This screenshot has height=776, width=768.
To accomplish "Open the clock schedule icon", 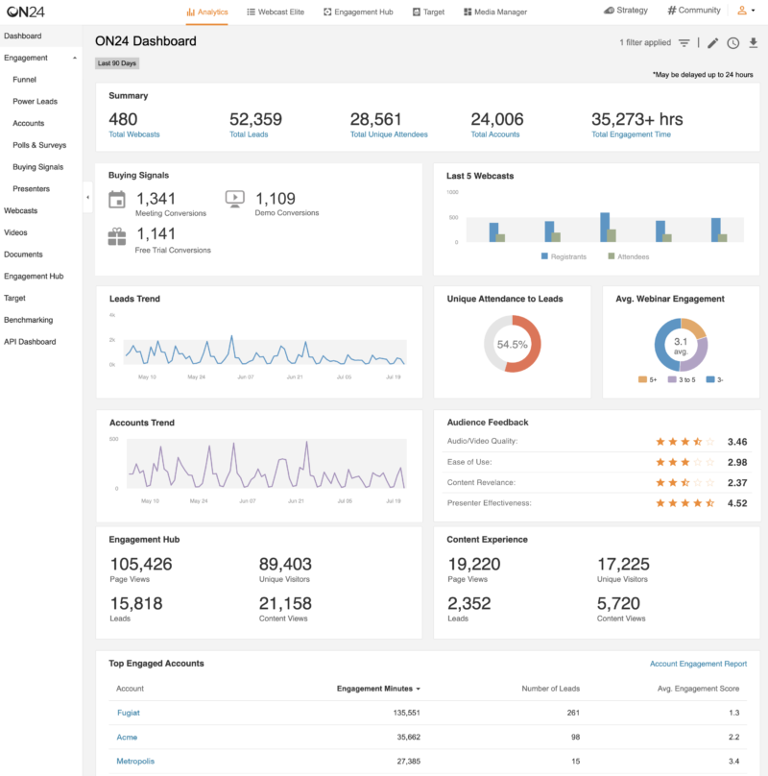I will (x=732, y=43).
